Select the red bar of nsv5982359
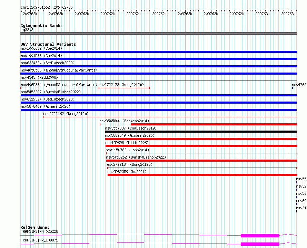The width and height of the screenshot is (307, 248). point(202,175)
